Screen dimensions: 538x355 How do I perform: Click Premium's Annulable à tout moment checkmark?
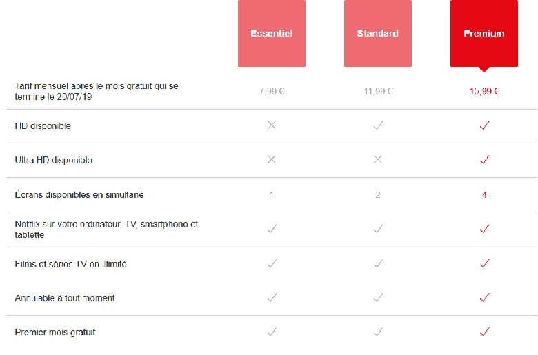[x=484, y=298]
